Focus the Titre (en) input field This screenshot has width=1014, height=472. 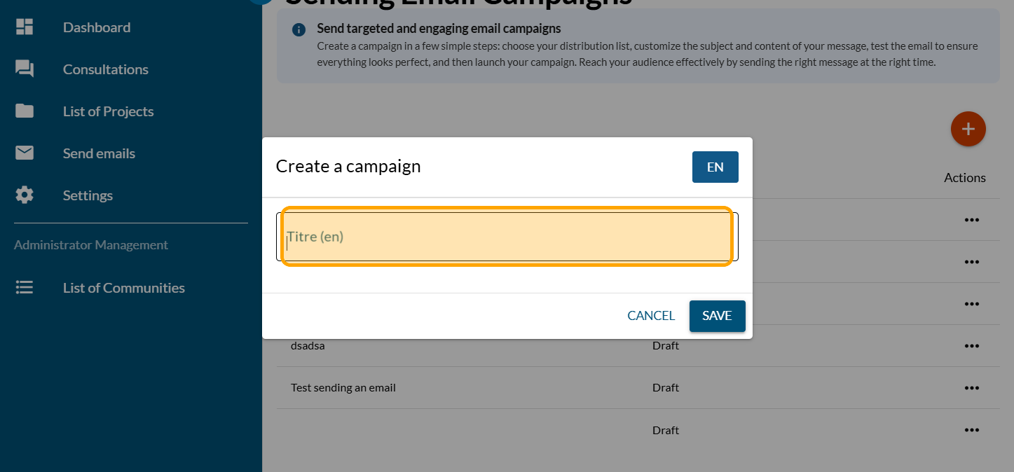tap(507, 237)
